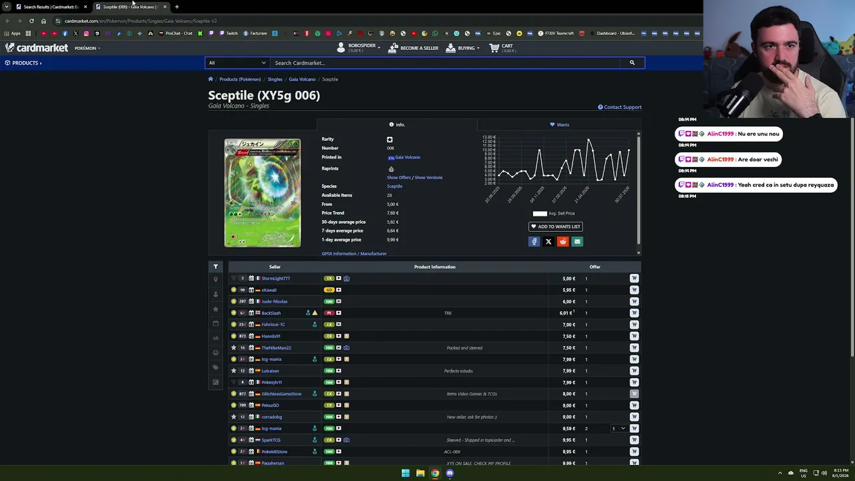View camera photo icon on TheNikeMan22 offer
This screenshot has width=855, height=481.
pyautogui.click(x=346, y=348)
